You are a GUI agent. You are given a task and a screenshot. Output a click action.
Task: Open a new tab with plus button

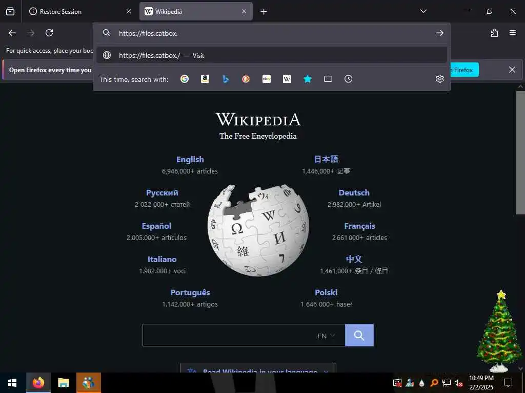click(x=264, y=12)
